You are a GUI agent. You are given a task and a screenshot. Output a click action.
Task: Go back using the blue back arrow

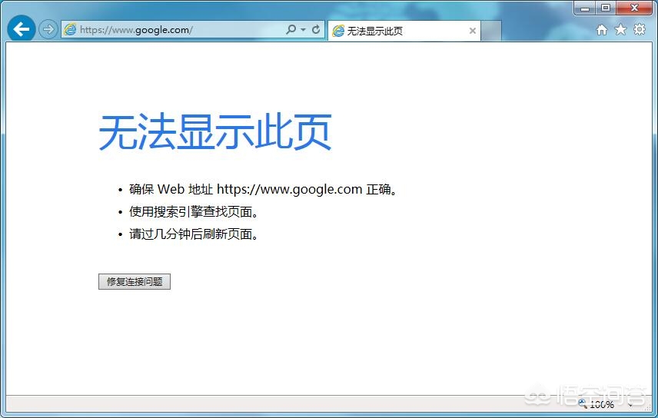(21, 29)
